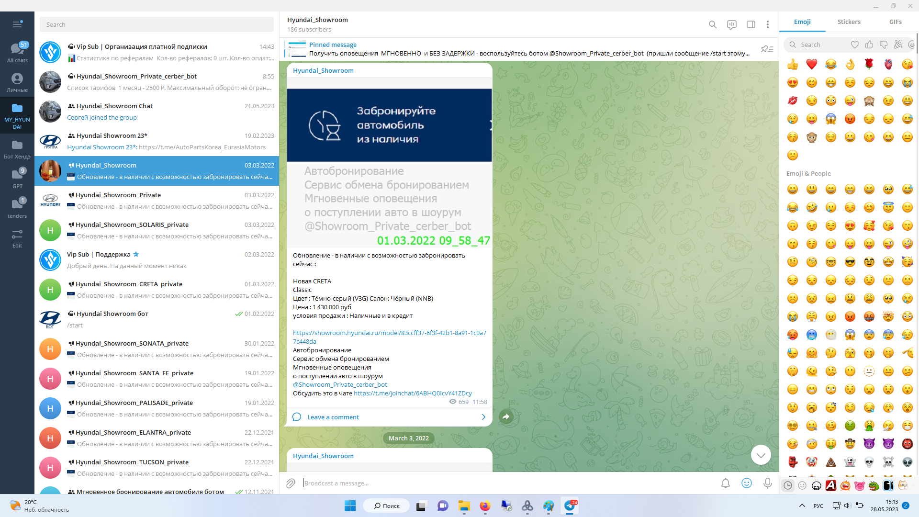Open the three-dot more options menu
Screen dimensions: 919x517
pyautogui.click(x=768, y=24)
